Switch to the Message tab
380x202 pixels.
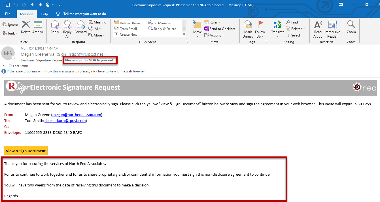coord(27,14)
